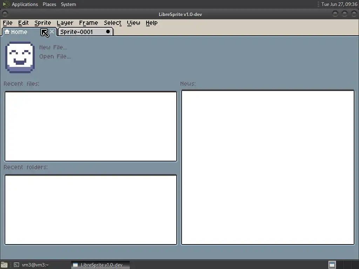Screen dimensions: 359x269
Task: Click the clock showing Tue Jun 27
Action: point(339,4)
